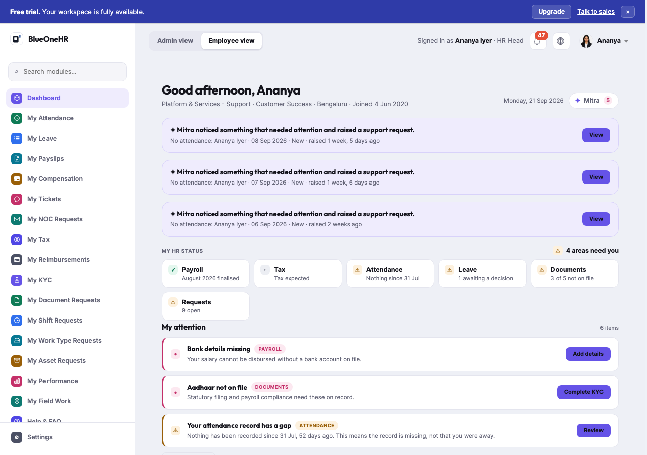The image size is (647, 455).
Task: Click the Settings gear icon
Action: pyautogui.click(x=17, y=437)
